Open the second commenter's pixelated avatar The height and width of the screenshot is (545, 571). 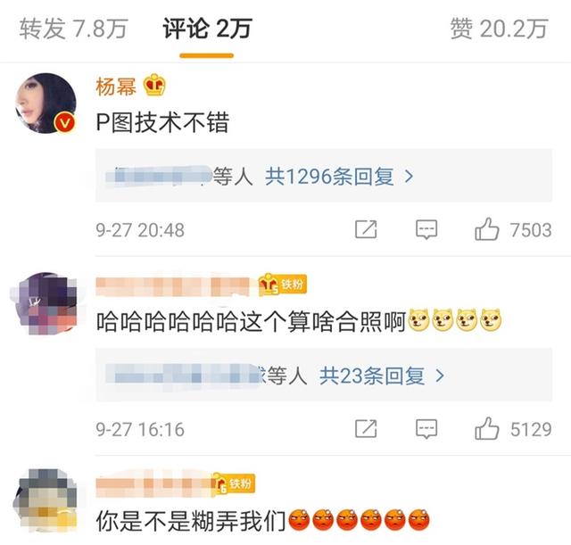pos(44,303)
